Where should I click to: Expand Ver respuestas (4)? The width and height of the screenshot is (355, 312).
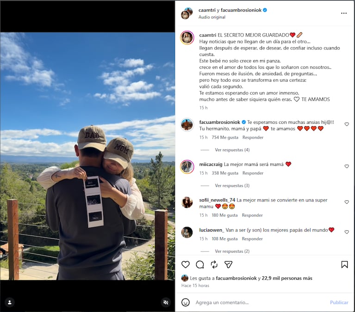[x=232, y=150]
